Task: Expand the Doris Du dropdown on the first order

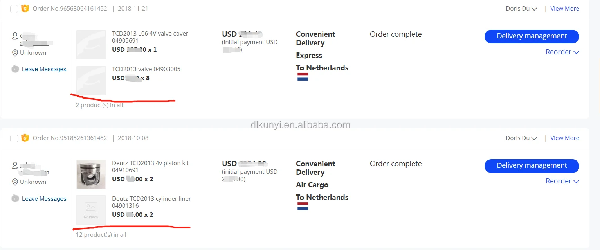Action: (521, 9)
